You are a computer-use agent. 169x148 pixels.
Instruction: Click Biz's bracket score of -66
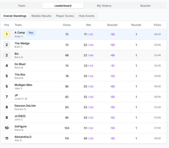pos(112,55)
